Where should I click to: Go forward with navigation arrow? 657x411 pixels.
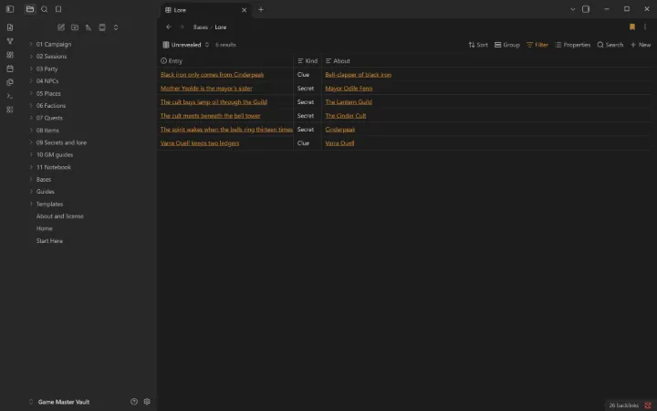[182, 26]
